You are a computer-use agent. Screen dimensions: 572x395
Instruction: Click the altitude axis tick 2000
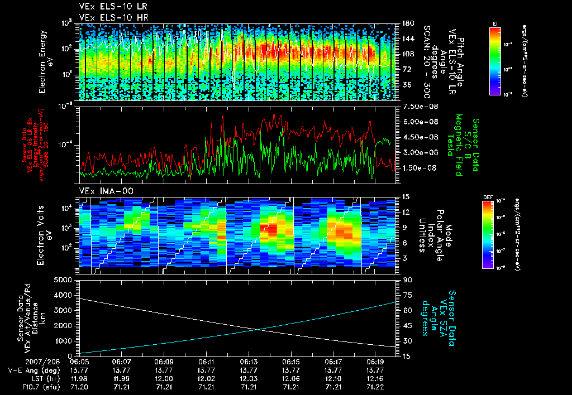(x=63, y=326)
